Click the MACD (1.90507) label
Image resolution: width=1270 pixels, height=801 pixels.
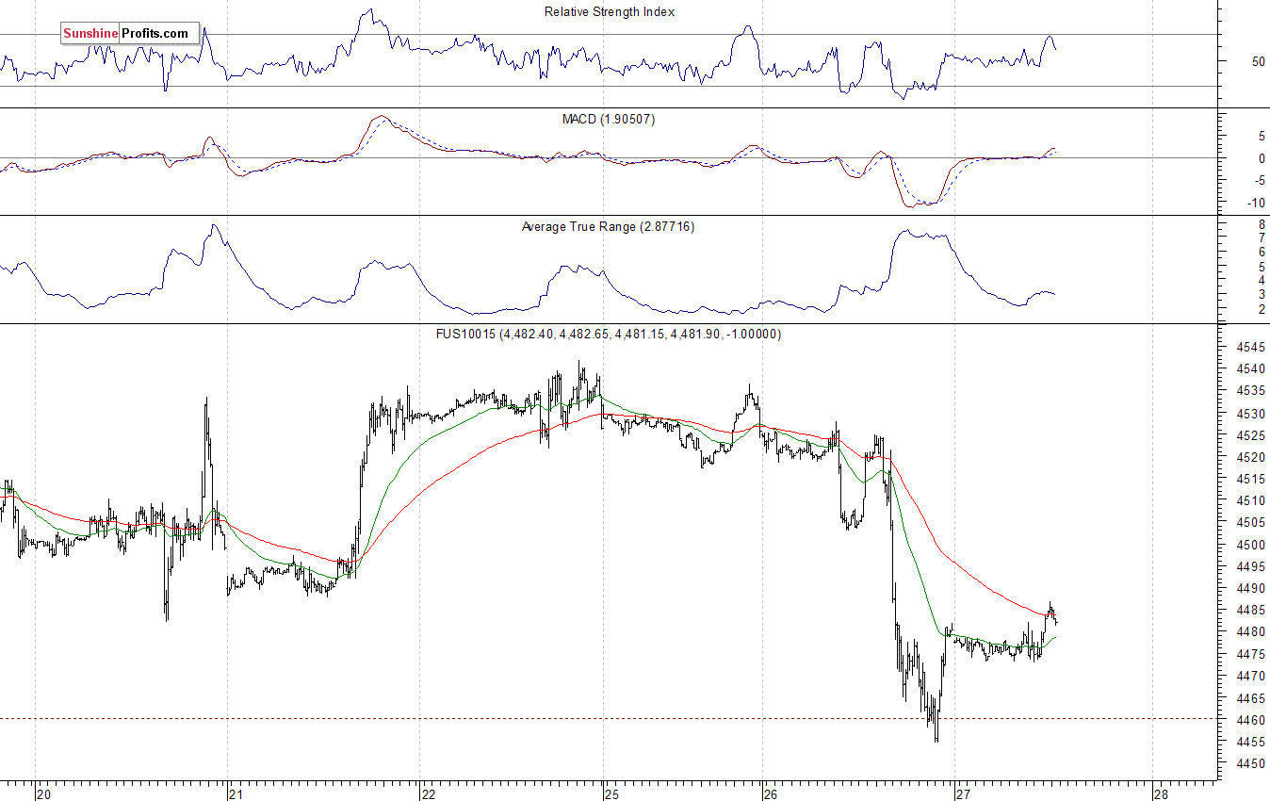[x=609, y=120]
